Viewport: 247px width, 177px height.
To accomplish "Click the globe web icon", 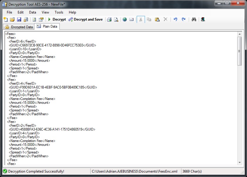I will 125,19.
